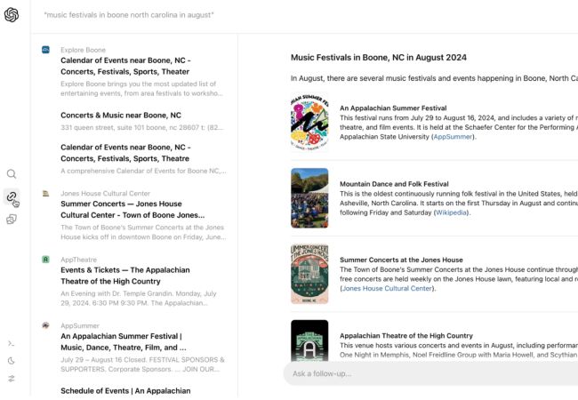The image size is (578, 400).
Task: Click heading Music Festivals in Boone, NC
Action: tap(379, 58)
